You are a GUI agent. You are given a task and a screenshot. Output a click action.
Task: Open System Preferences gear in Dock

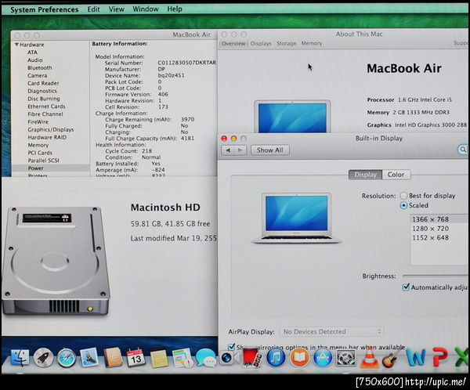345,358
